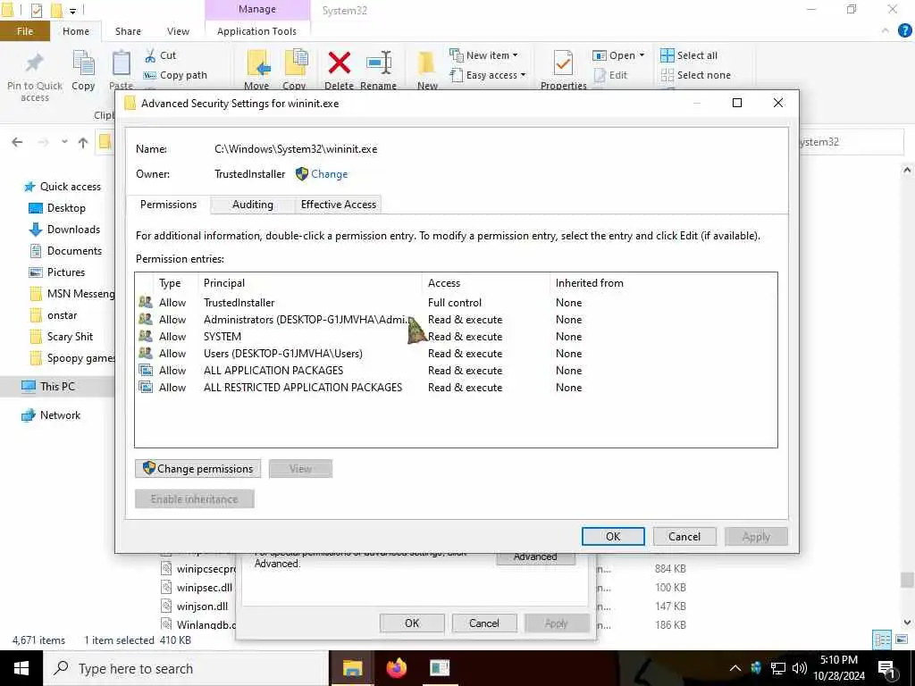Select the Permissions tab
Viewport: 915px width, 686px height.
pyautogui.click(x=168, y=205)
